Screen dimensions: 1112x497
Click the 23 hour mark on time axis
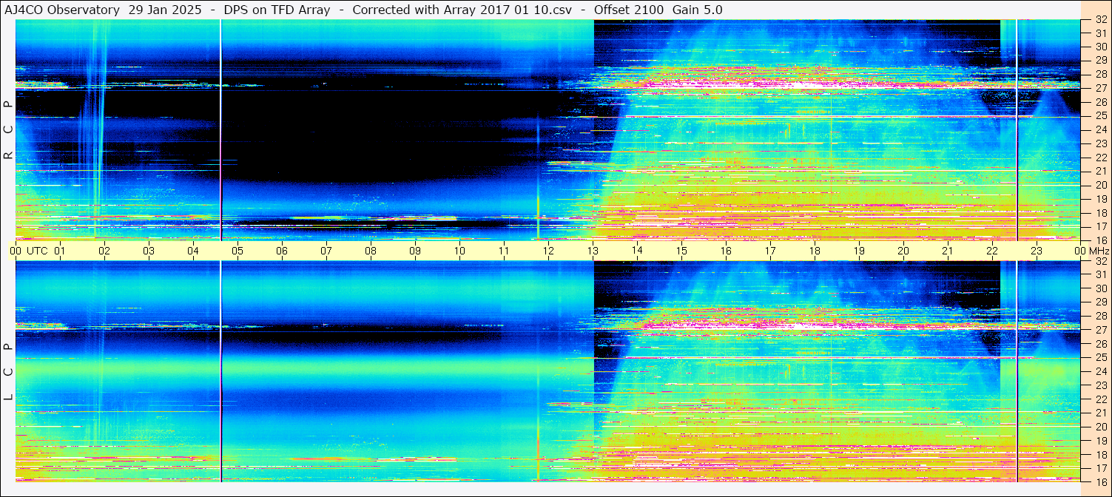pyautogui.click(x=1037, y=251)
